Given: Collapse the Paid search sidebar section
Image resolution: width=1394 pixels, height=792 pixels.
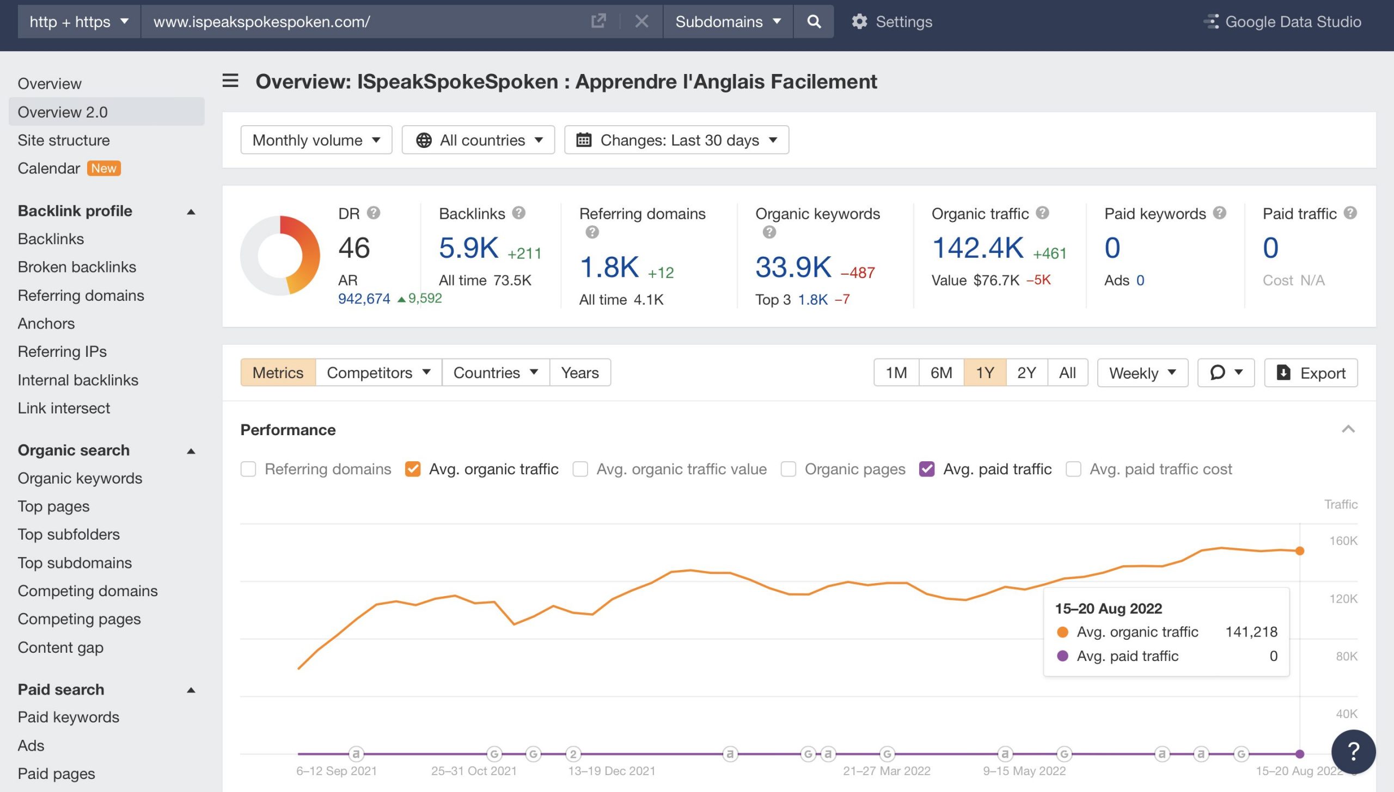Looking at the screenshot, I should 191,690.
